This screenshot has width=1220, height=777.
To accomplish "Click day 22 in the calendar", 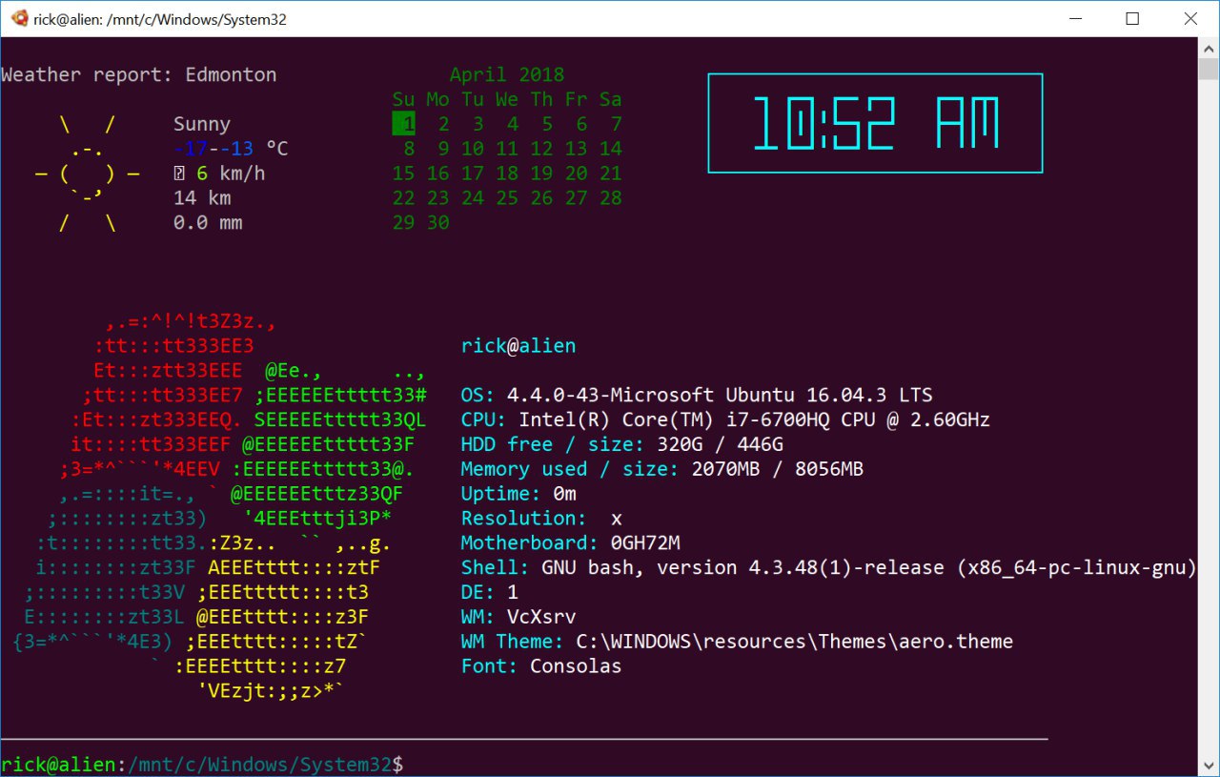I will [404, 198].
